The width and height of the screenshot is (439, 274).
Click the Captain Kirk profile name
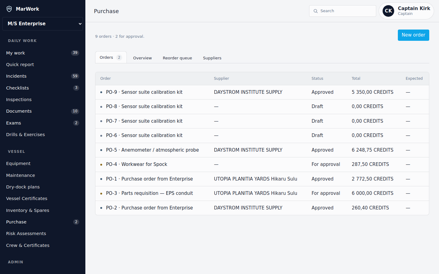coord(414,9)
